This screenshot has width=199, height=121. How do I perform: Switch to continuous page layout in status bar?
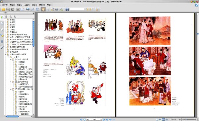[160, 119]
